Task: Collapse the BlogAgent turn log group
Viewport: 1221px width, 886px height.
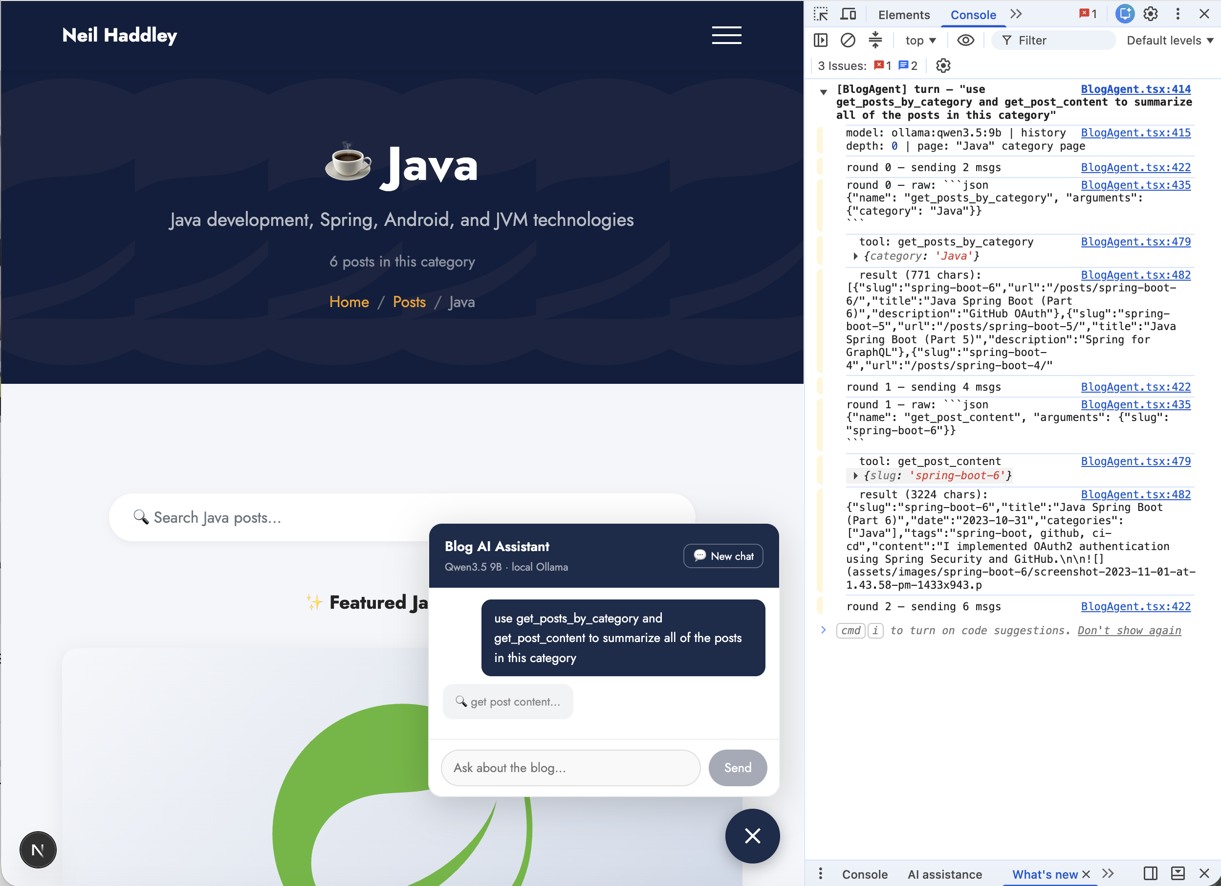Action: pos(823,91)
